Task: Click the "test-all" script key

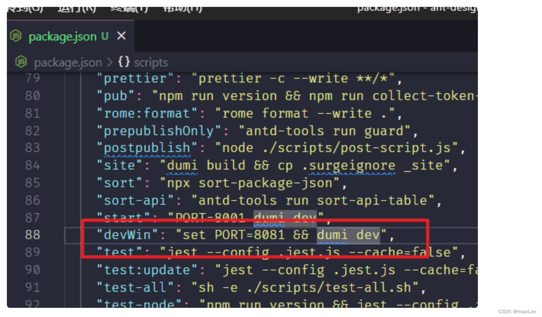Action: [135, 287]
